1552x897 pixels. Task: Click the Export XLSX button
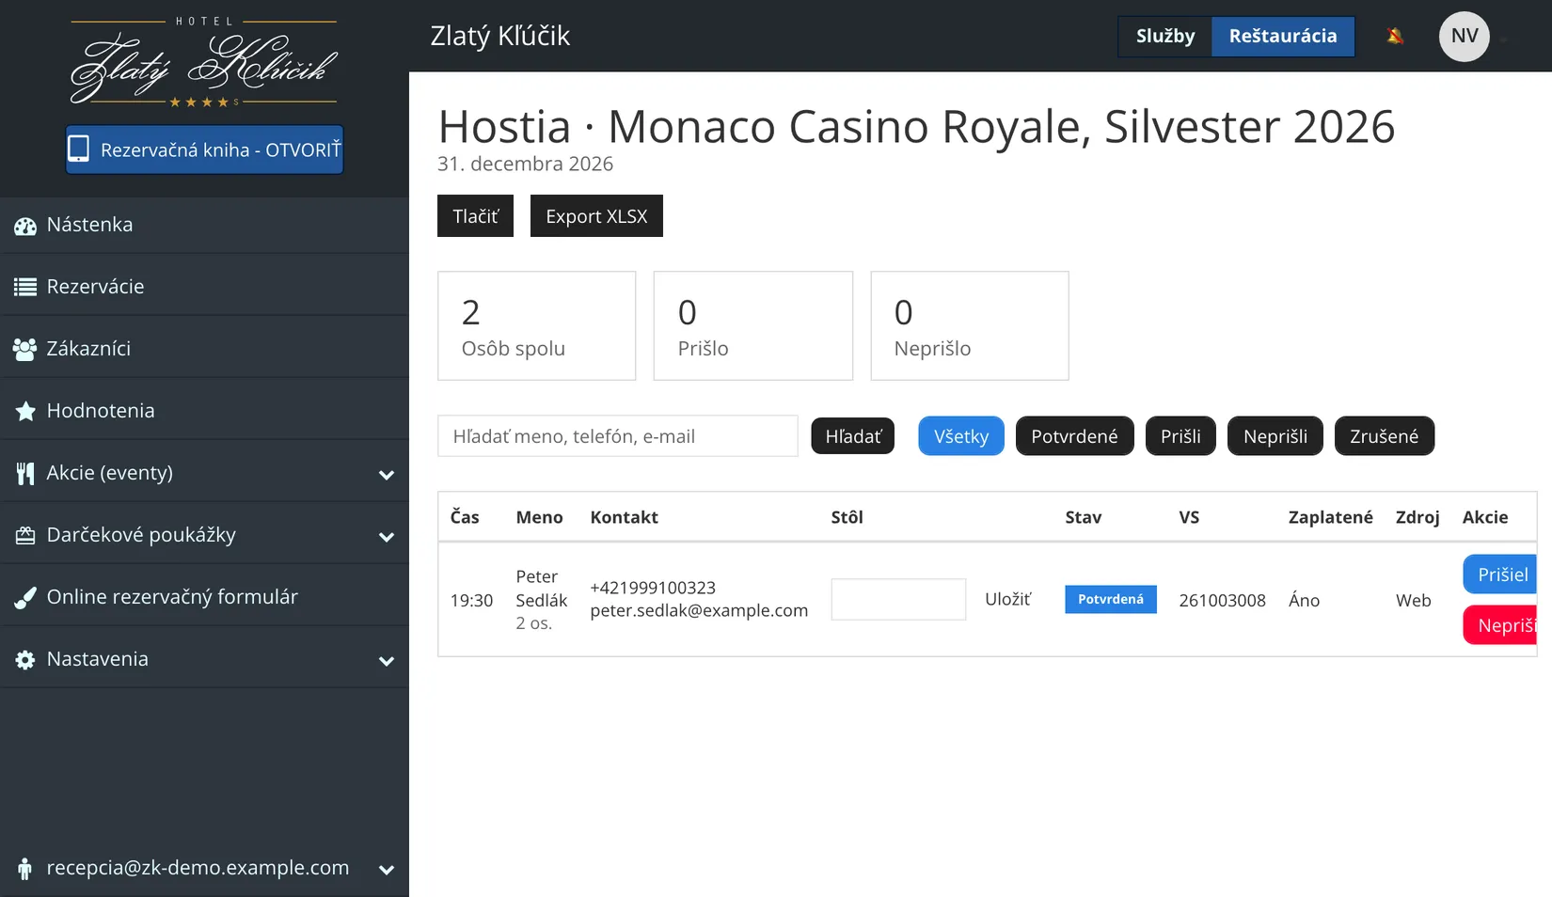coord(596,216)
